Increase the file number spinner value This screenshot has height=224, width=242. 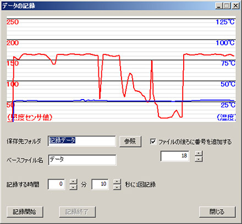[x=199, y=154]
